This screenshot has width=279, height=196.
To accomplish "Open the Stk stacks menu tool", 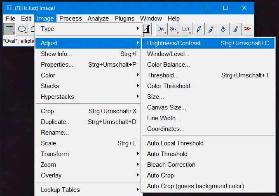I will tap(173, 29).
